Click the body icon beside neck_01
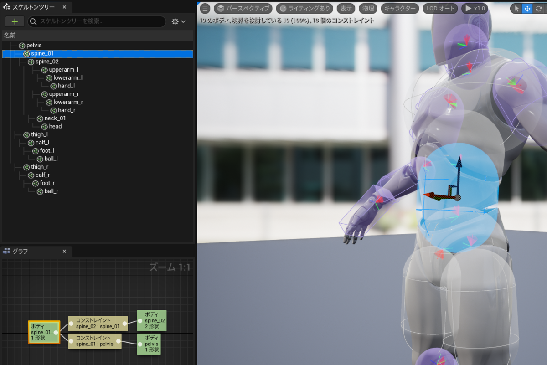This screenshot has height=365, width=547. (x=40, y=118)
